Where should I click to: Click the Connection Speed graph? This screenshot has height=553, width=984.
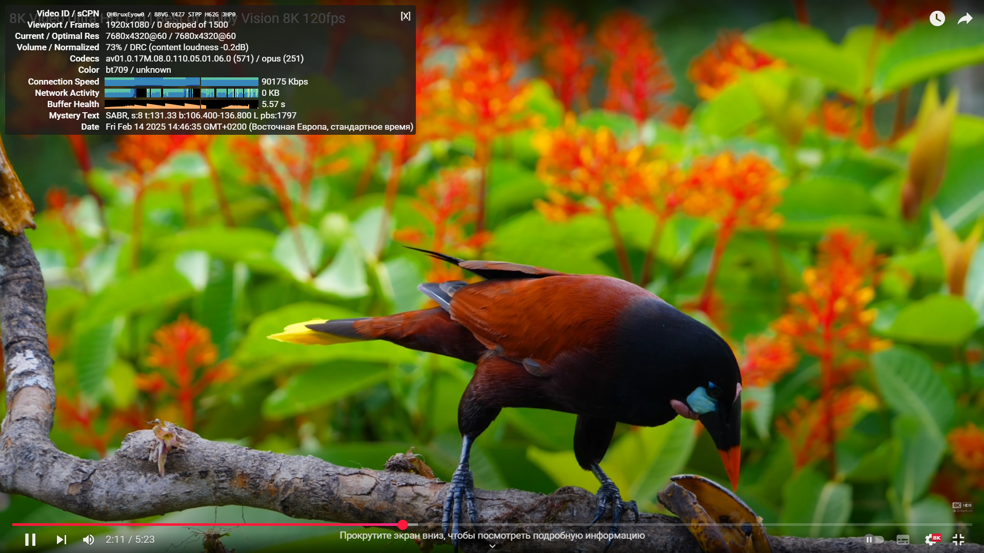(182, 81)
